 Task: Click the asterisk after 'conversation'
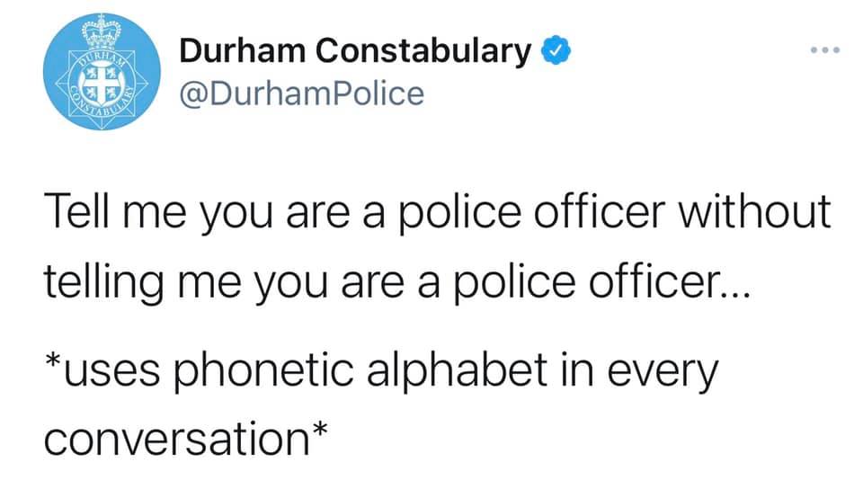pyautogui.click(x=319, y=429)
